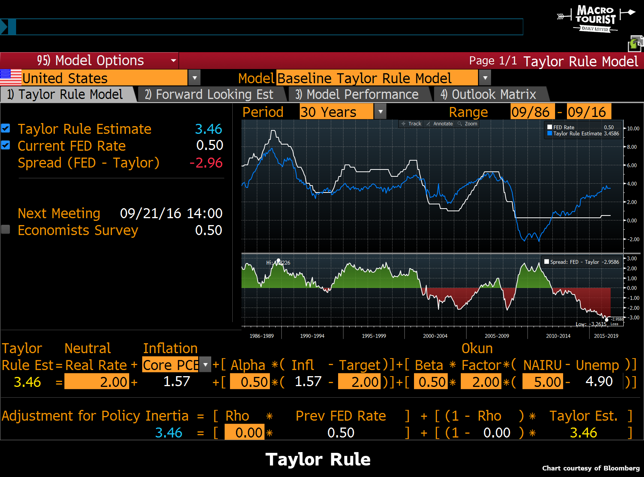Activate the chart Zoom tool
The height and width of the screenshot is (477, 644).
click(468, 124)
